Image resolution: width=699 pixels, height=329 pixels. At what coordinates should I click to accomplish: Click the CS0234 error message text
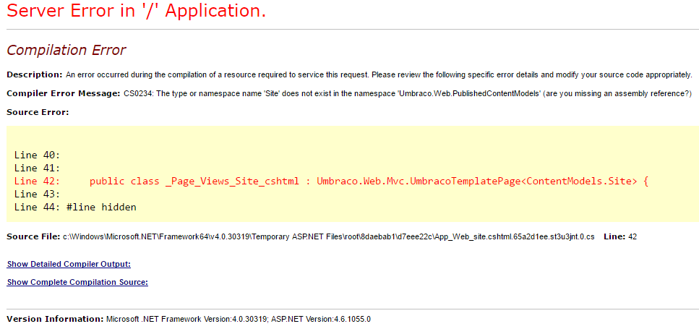408,93
